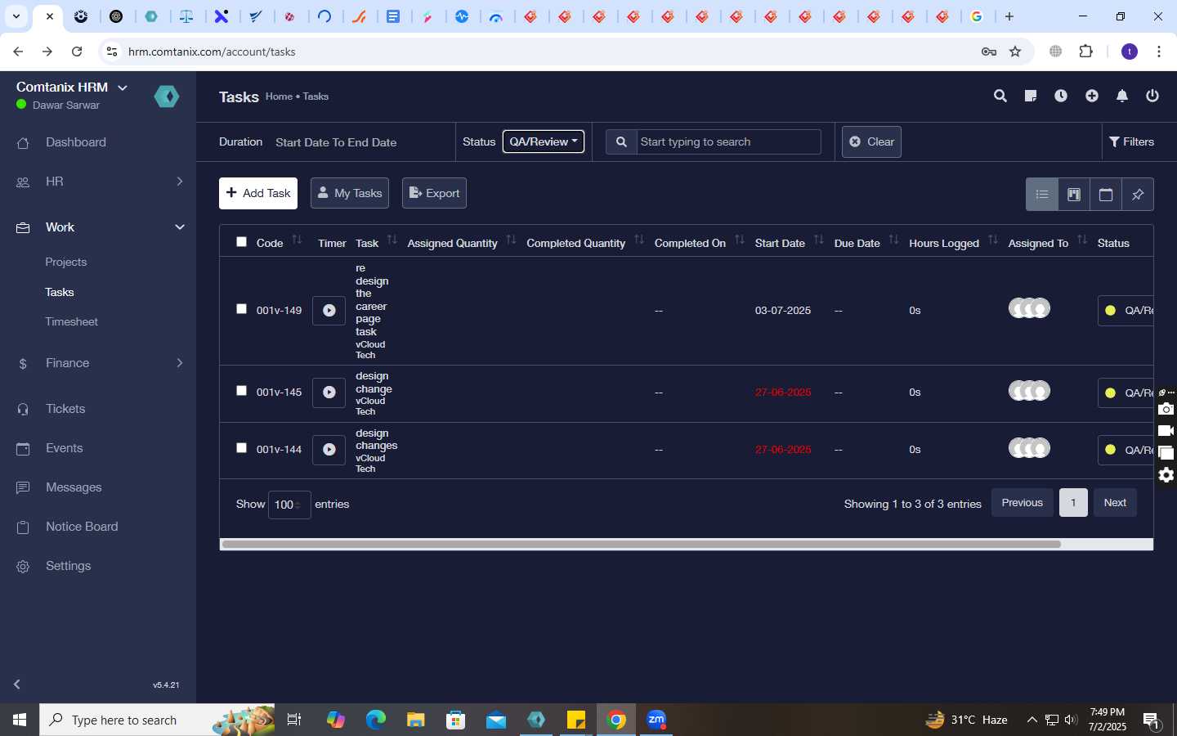Click the camera icon on right edge
The height and width of the screenshot is (736, 1177).
(1166, 409)
